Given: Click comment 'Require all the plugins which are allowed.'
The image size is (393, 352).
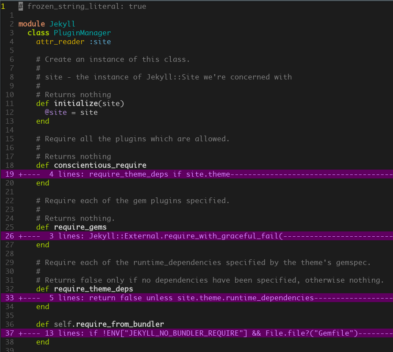Looking at the screenshot, I should (x=137, y=139).
